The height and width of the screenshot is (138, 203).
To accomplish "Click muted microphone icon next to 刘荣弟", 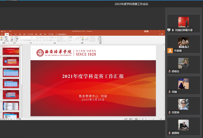I will pyautogui.click(x=170, y=113).
